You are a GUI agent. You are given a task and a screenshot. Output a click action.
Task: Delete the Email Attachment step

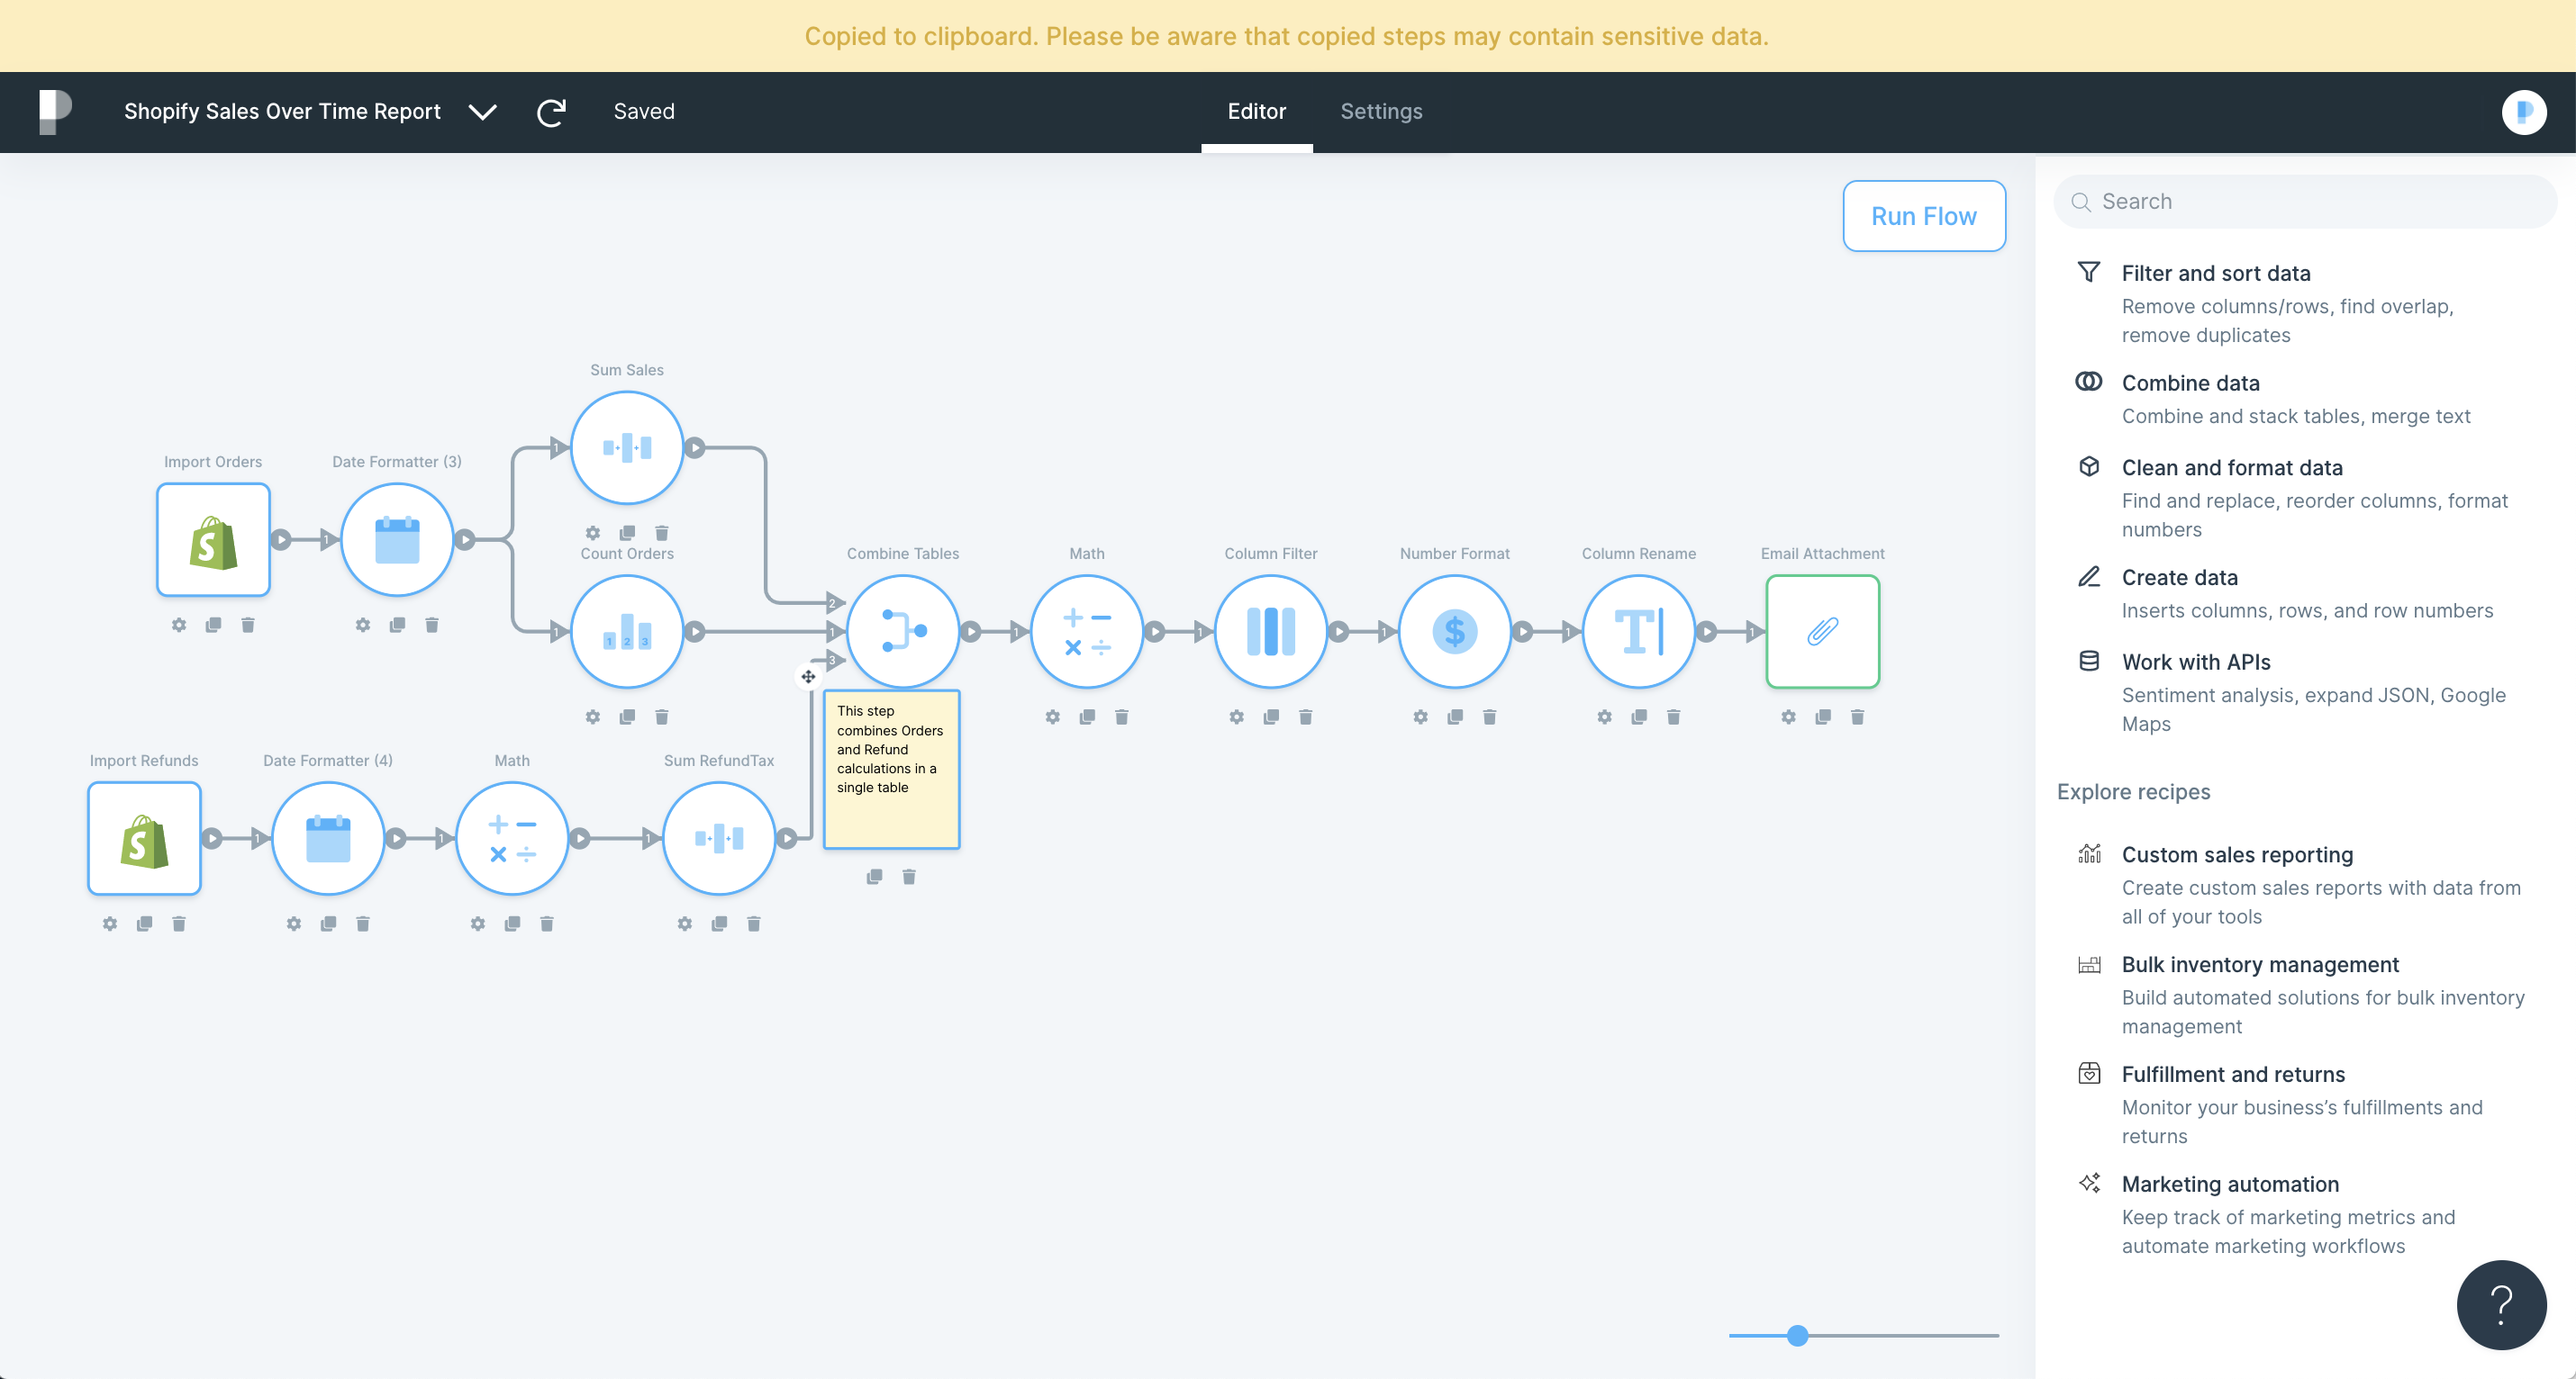tap(1858, 717)
